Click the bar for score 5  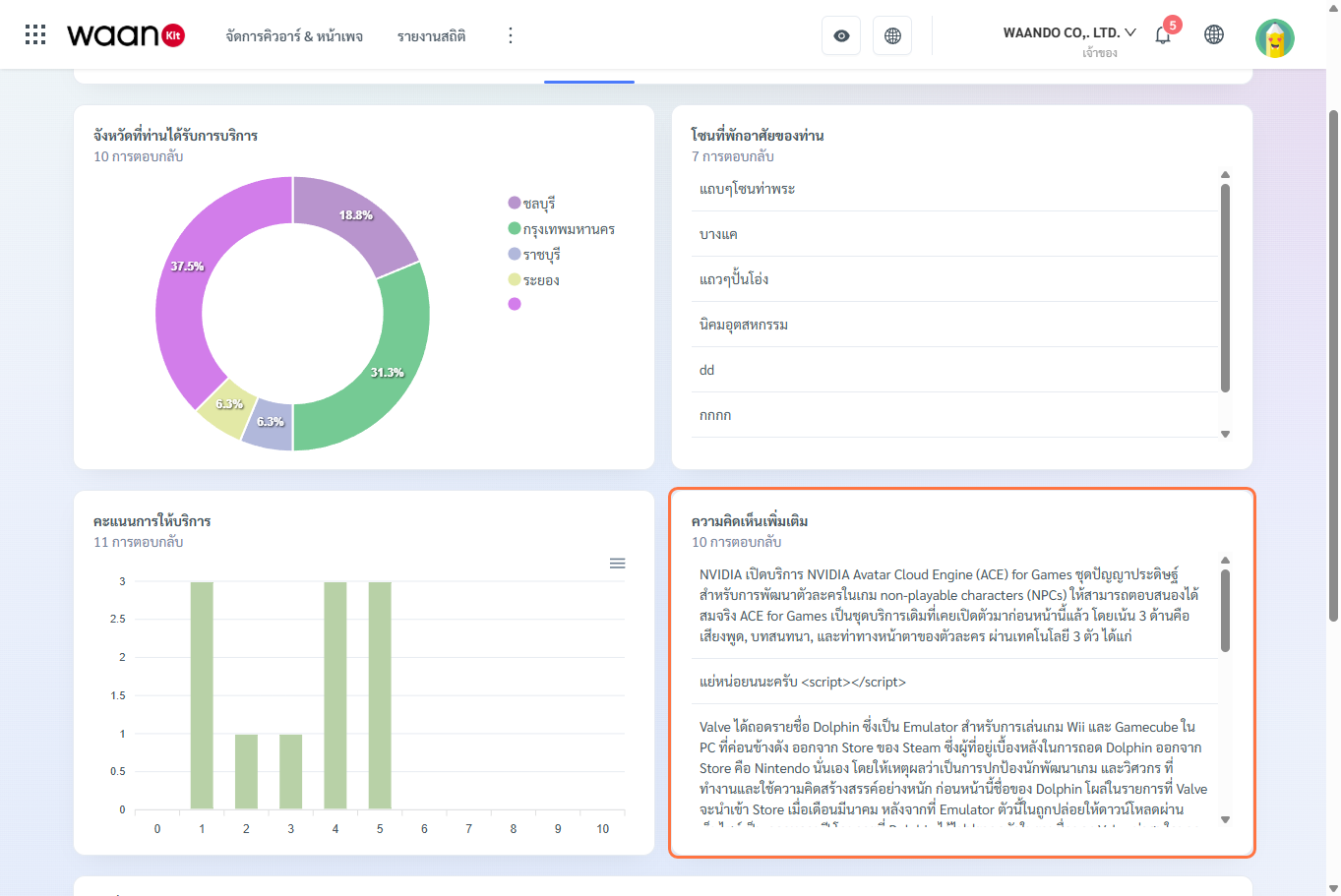coord(380,695)
